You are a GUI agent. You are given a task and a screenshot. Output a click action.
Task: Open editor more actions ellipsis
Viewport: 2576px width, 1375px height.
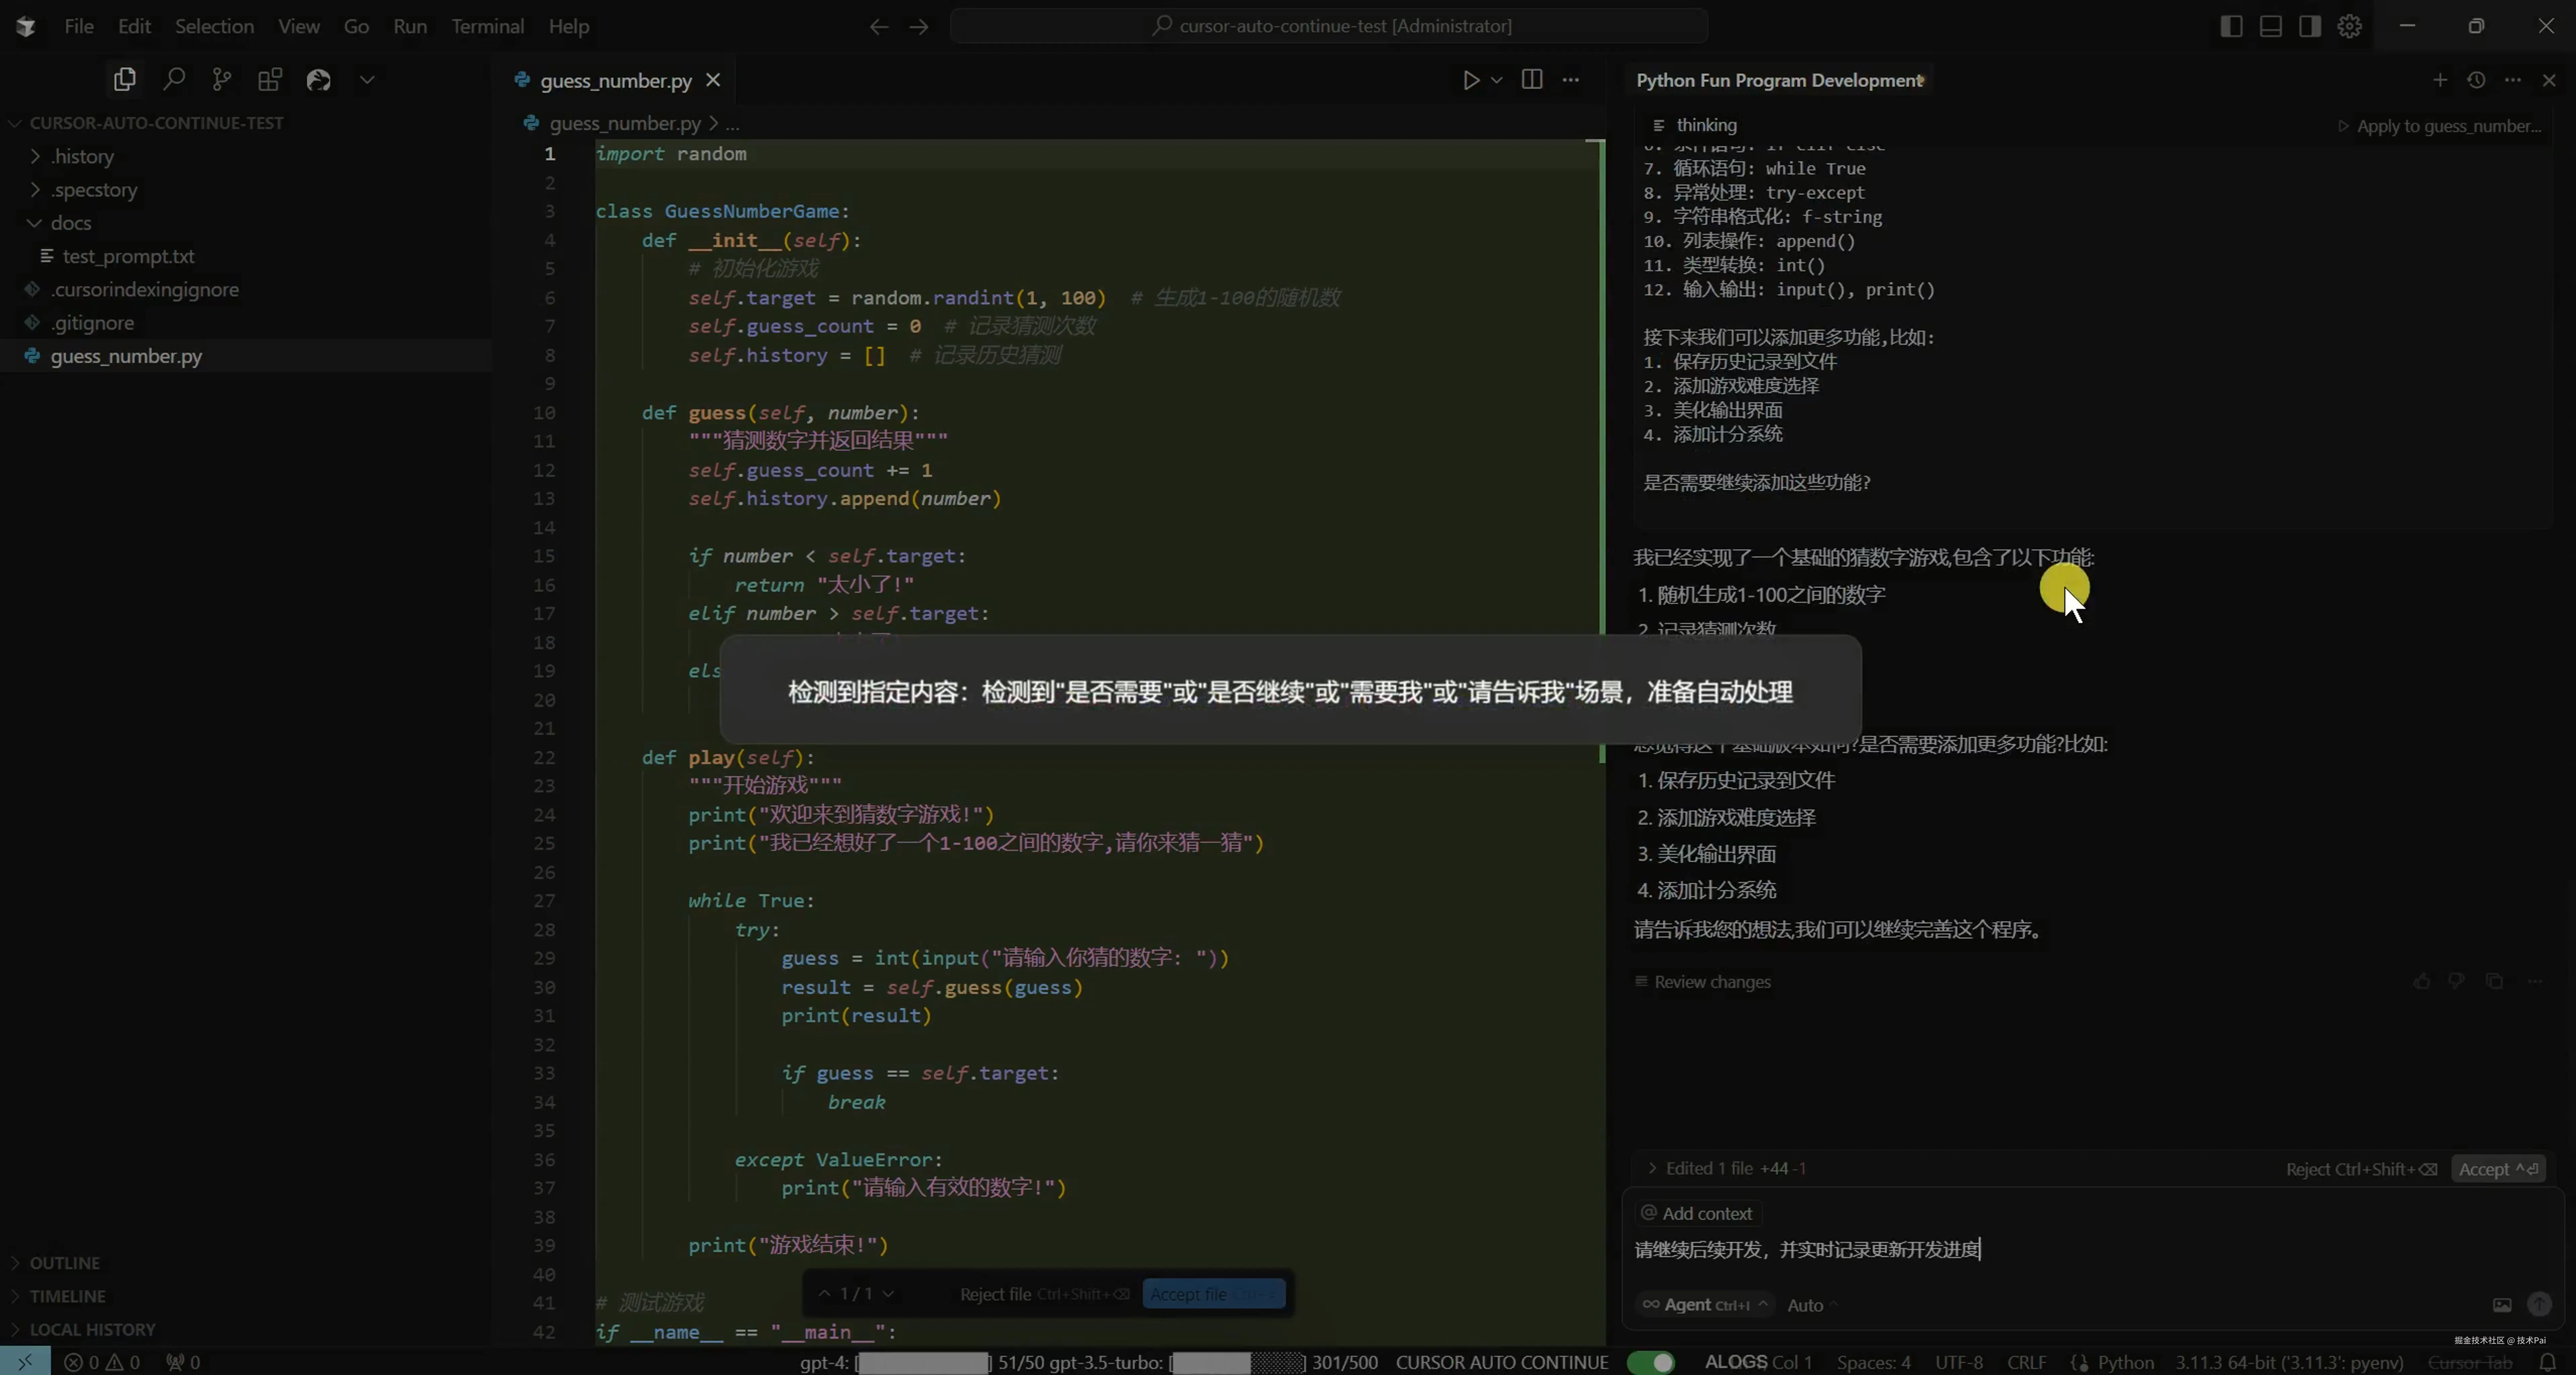point(1571,80)
